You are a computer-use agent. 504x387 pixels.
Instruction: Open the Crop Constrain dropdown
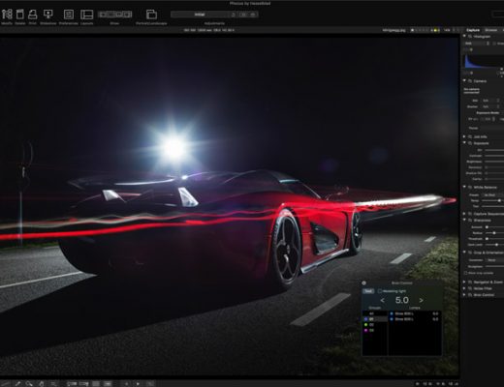pyautogui.click(x=495, y=260)
